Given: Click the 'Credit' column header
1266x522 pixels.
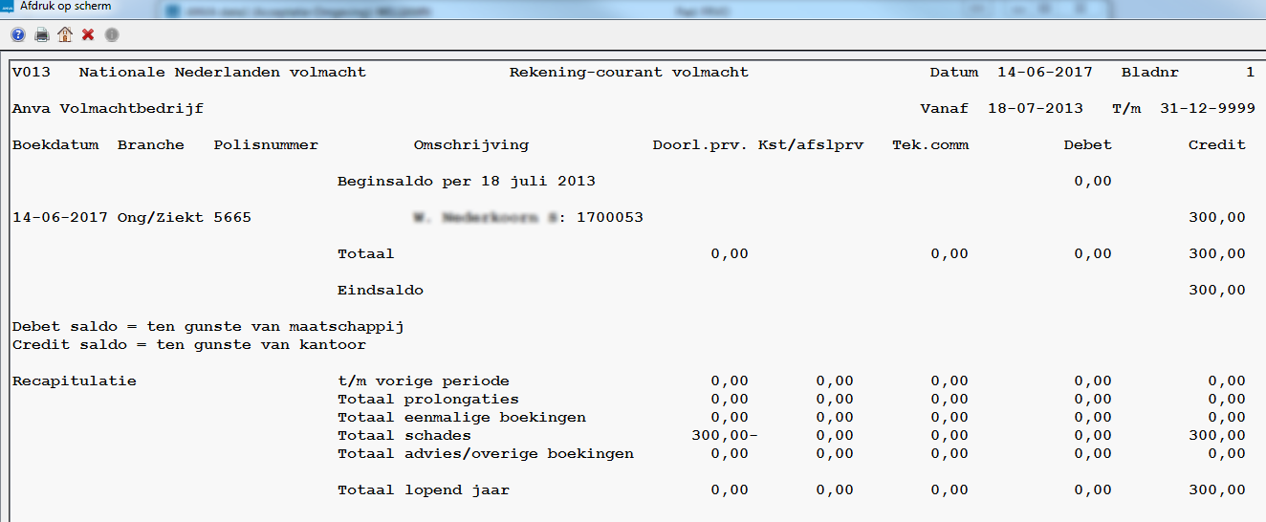Looking at the screenshot, I should click(x=1216, y=145).
